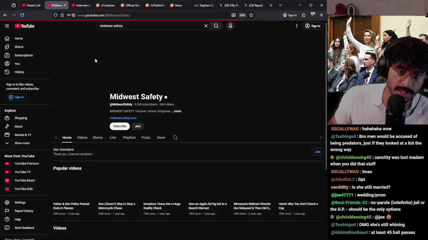Select channel Home tab
The width and height of the screenshot is (428, 240).
point(67,137)
